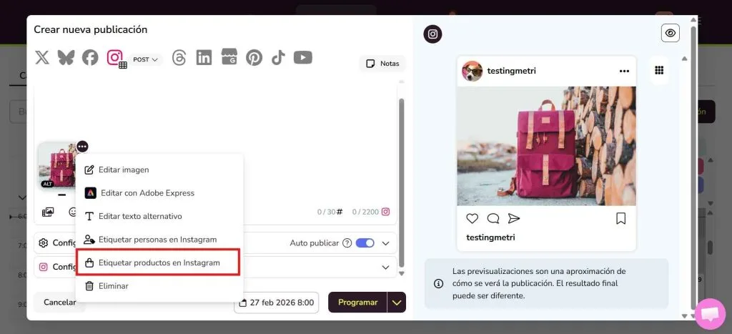Click the backpack preview image
The height and width of the screenshot is (334, 732).
[x=546, y=146]
